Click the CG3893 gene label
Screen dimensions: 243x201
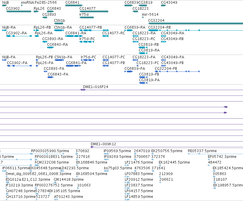49,14
